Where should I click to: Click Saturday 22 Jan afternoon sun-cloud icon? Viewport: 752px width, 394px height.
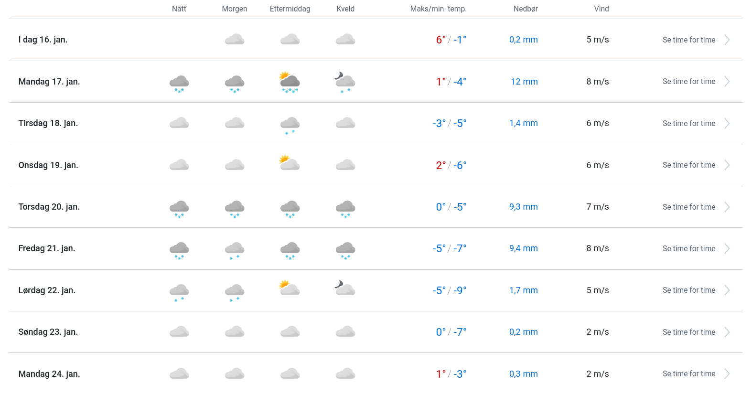pos(290,288)
